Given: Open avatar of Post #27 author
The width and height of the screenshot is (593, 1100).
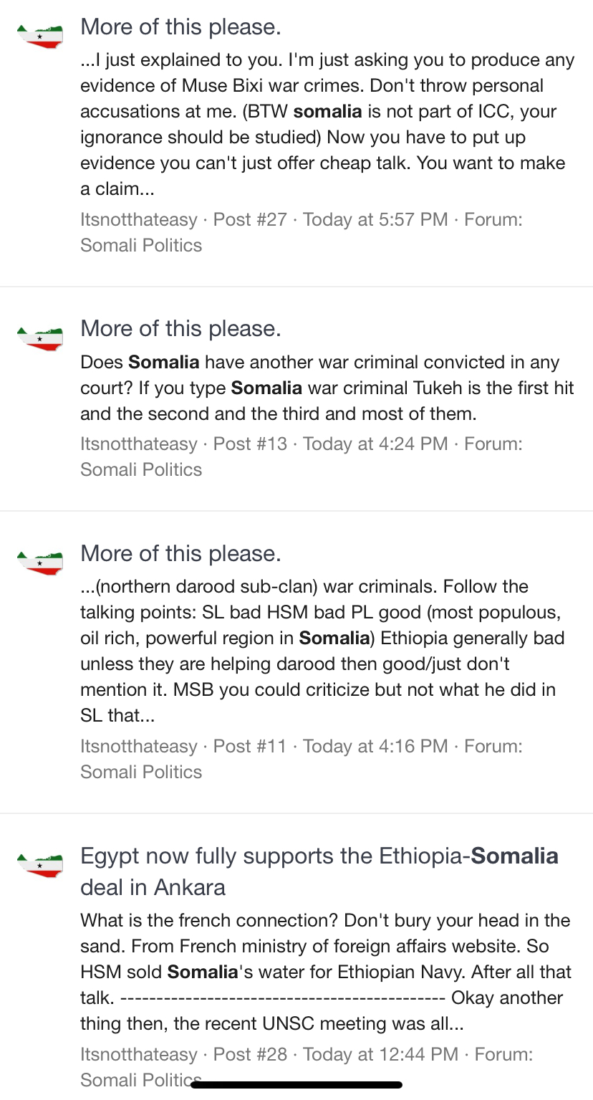Looking at the screenshot, I should 40,34.
